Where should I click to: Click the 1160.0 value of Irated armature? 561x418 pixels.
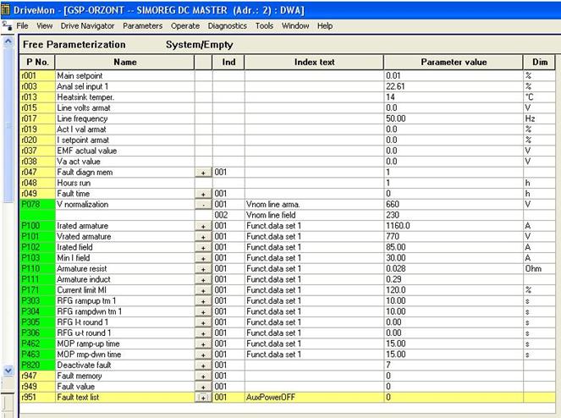click(x=454, y=226)
